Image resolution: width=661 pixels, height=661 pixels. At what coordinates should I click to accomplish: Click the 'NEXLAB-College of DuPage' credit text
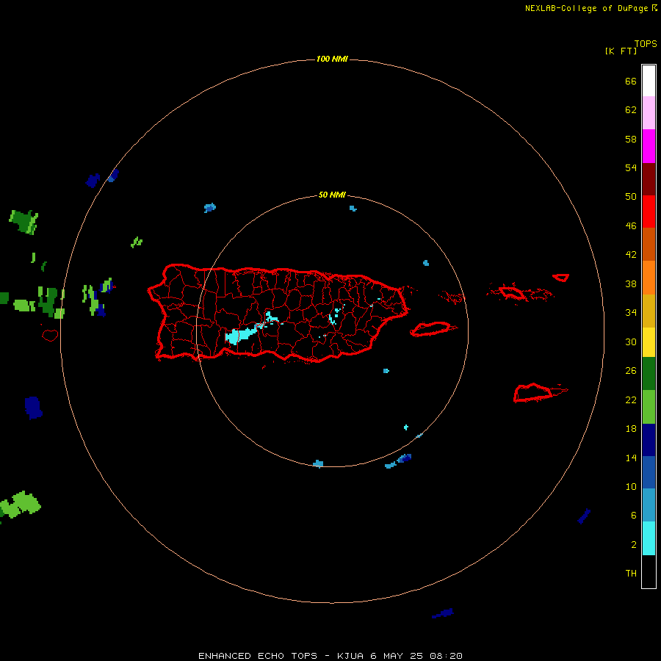[x=587, y=8]
